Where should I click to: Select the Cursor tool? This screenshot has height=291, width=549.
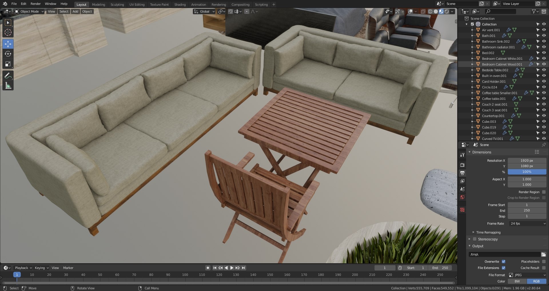click(x=8, y=33)
